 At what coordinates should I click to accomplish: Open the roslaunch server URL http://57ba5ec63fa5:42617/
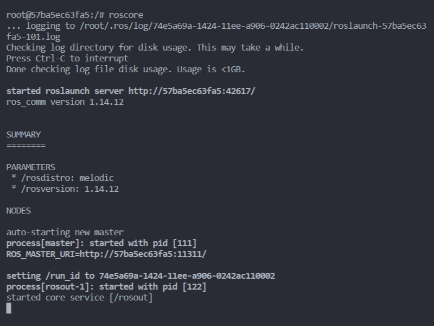tap(192, 91)
